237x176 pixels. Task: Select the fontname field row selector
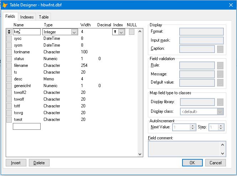9,52
